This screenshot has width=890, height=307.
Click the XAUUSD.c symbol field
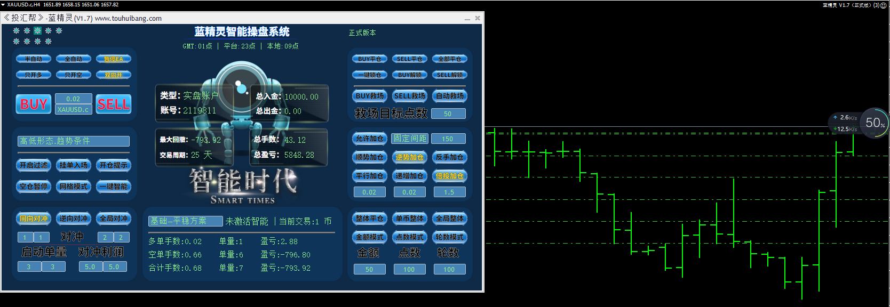pos(73,109)
